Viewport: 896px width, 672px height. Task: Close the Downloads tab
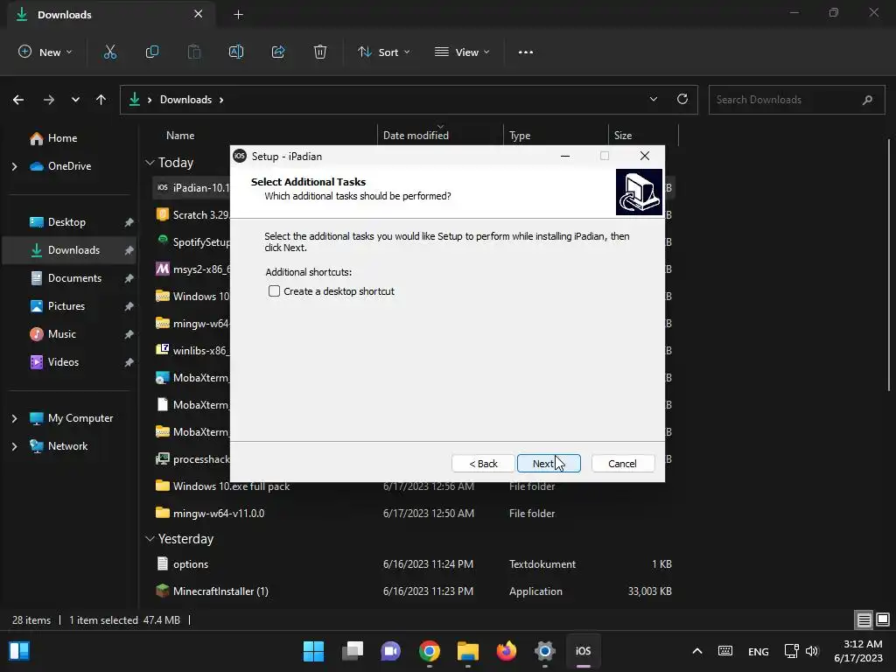(199, 14)
